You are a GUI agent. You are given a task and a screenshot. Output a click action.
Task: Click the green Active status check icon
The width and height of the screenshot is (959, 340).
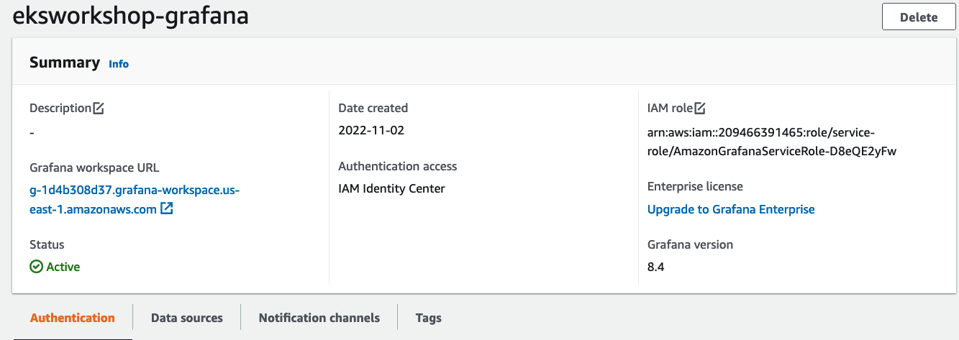point(36,267)
